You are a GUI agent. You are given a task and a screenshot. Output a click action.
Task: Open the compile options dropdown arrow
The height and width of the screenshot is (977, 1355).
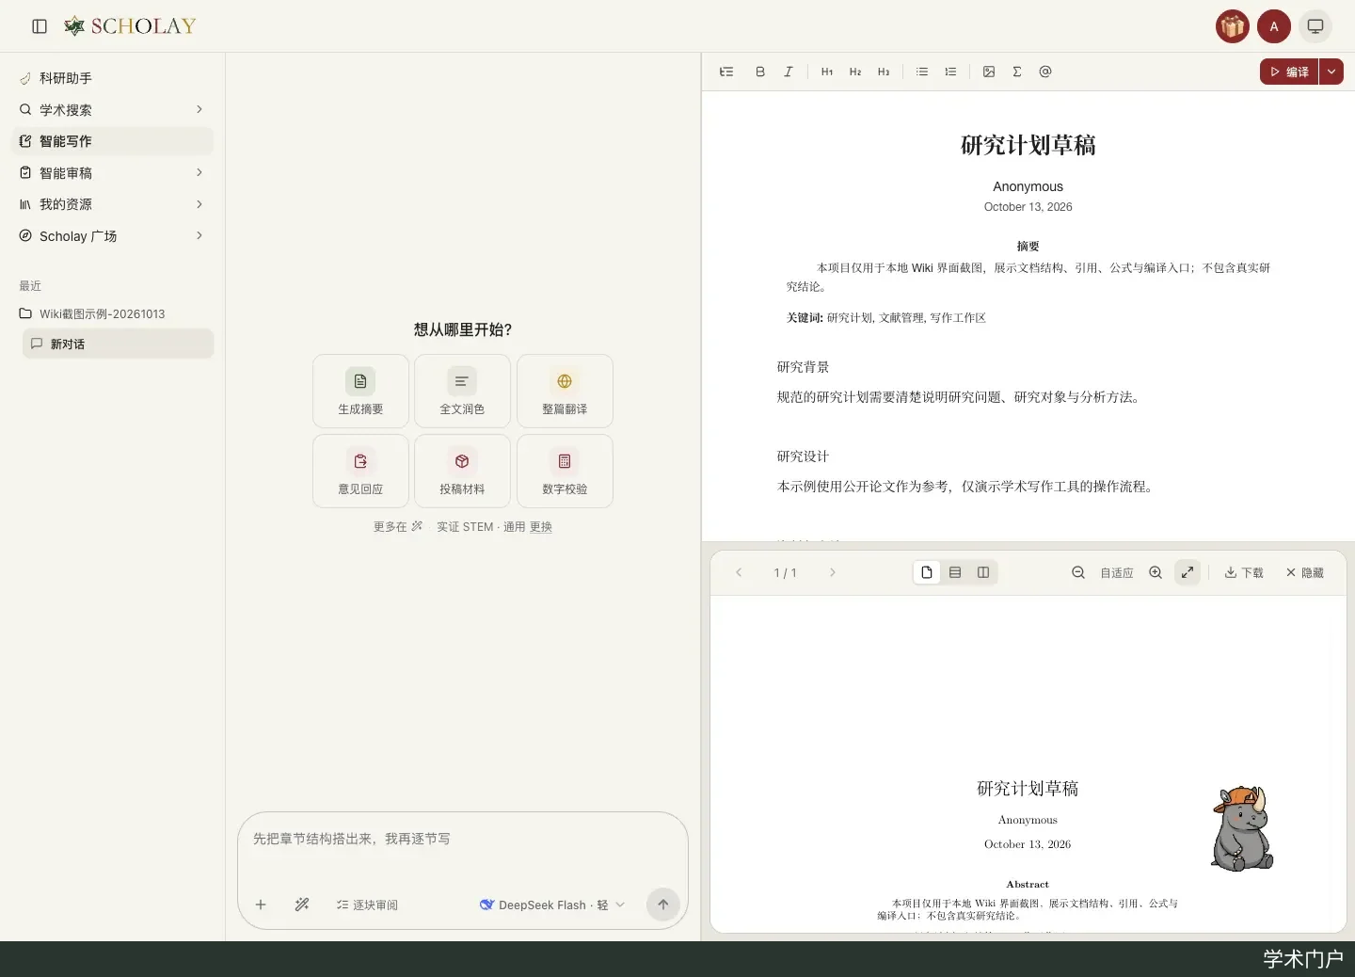point(1331,72)
